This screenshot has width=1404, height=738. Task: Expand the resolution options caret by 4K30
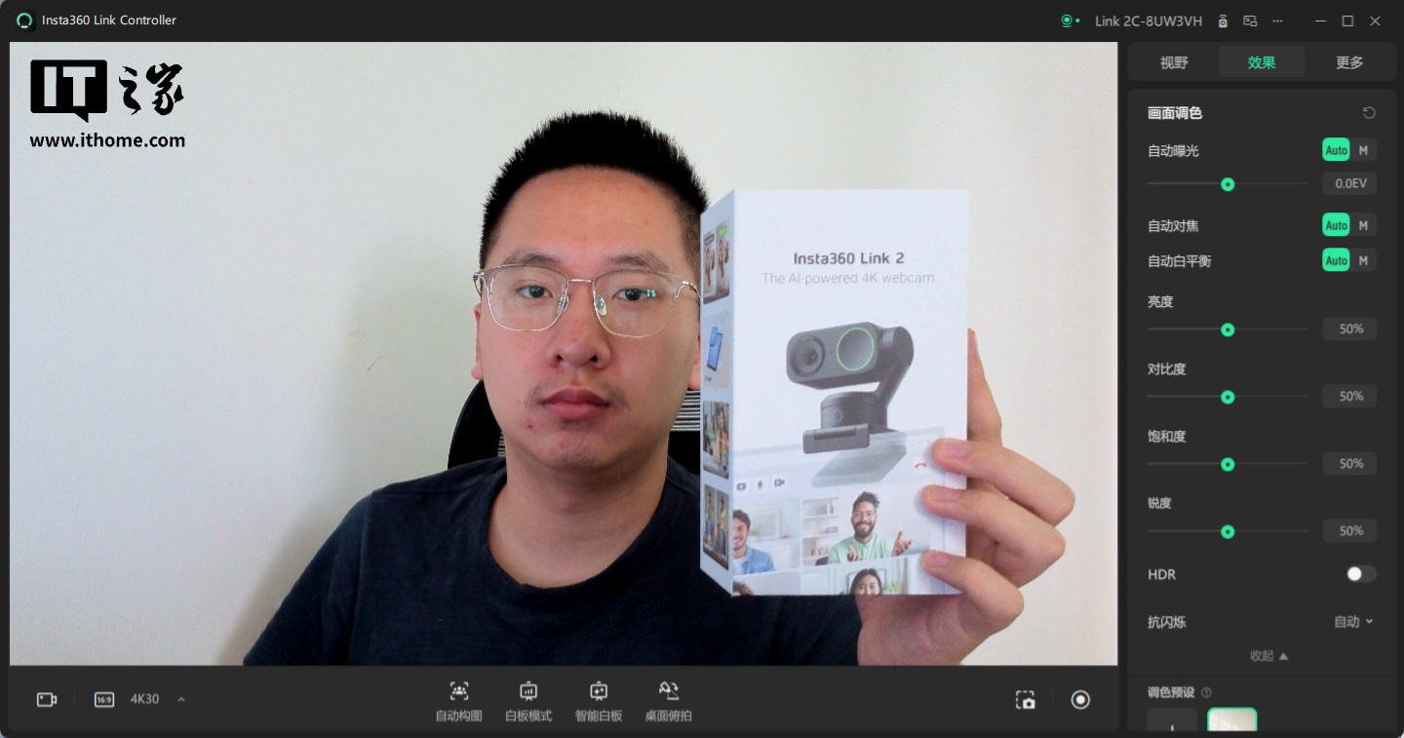pos(181,699)
